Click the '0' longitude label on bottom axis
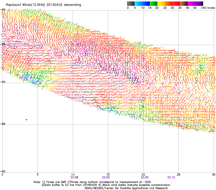This screenshot has width=216, height=190. 2,175
